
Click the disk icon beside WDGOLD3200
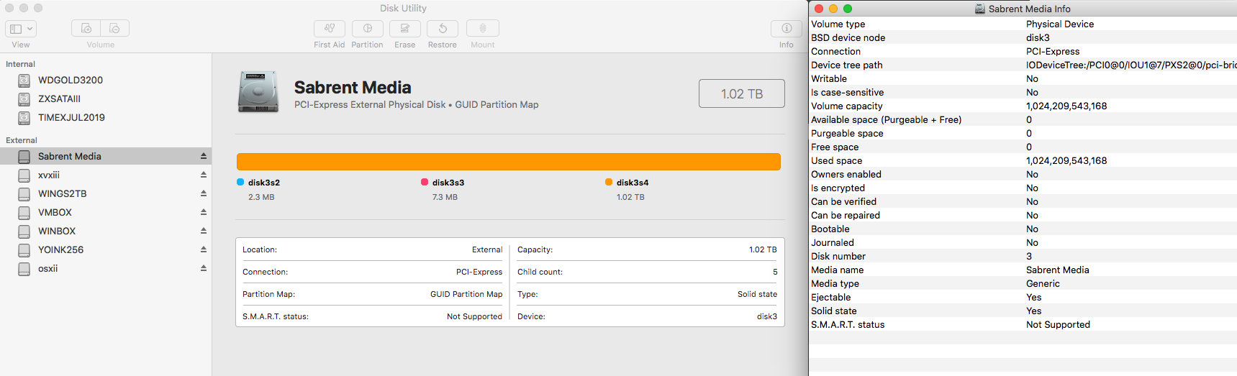pos(24,80)
